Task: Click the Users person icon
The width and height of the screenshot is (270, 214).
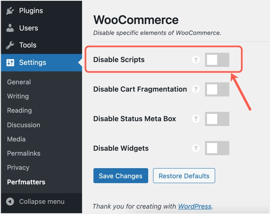Action: click(x=10, y=28)
